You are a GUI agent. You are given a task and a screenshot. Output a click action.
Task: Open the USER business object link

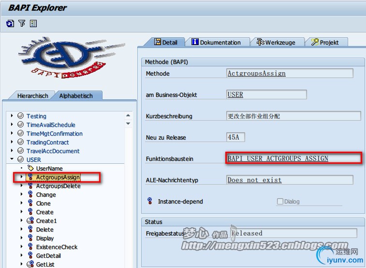235,95
